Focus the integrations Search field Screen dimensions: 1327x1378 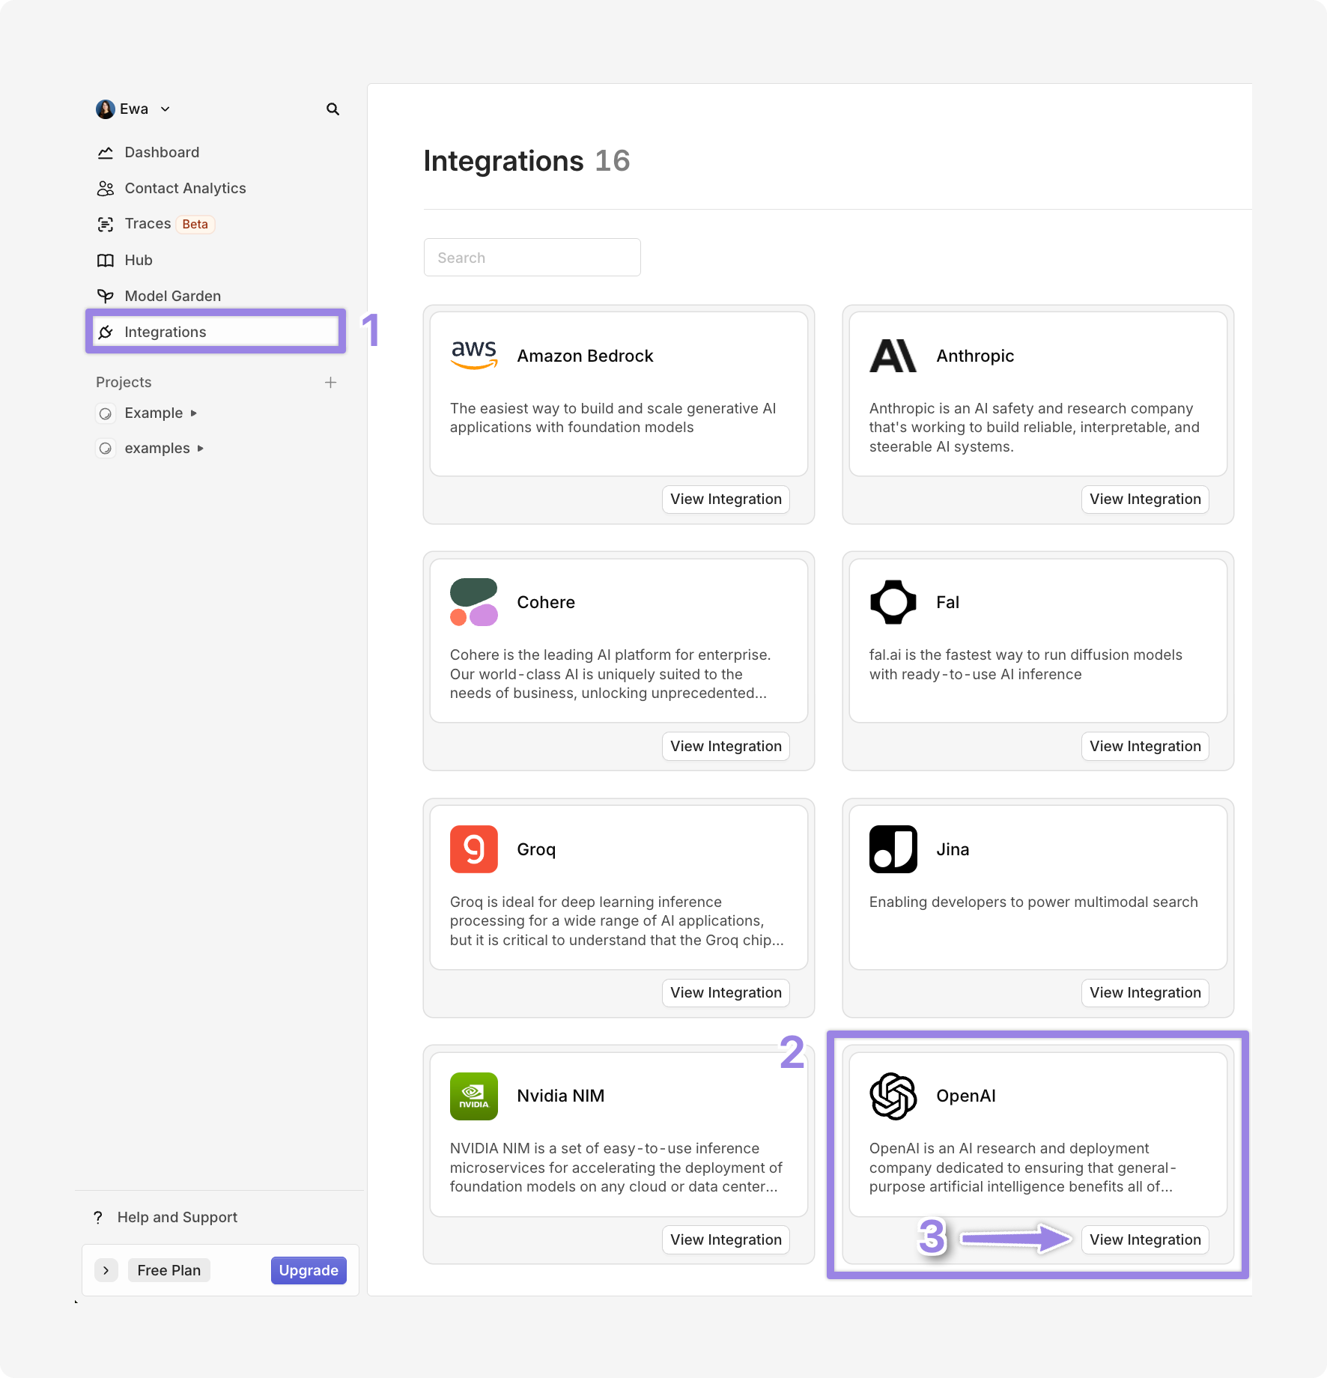point(532,258)
